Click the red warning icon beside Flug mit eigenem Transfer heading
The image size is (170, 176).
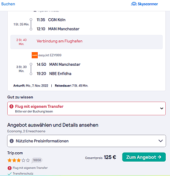[x=11, y=106]
